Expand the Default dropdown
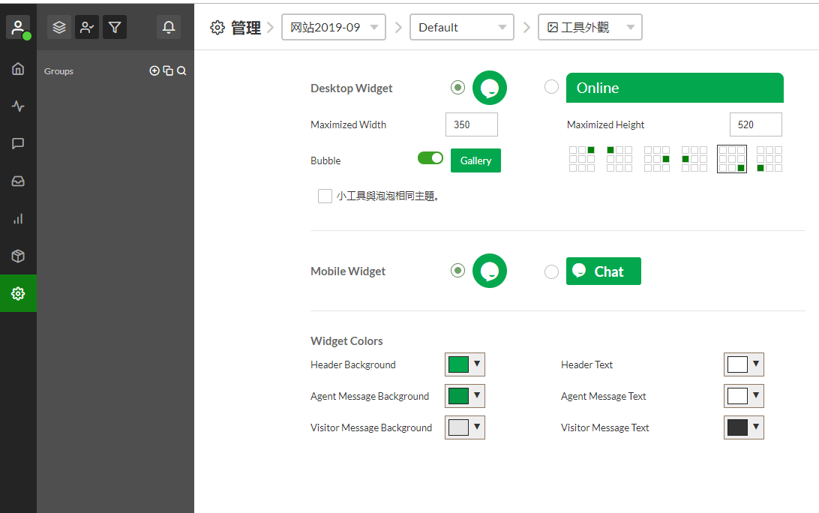819x513 pixels. (x=462, y=28)
